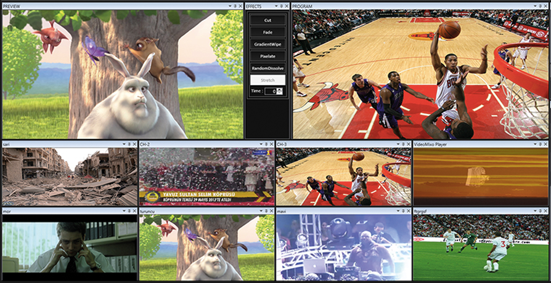
Task: Close the CH-2 source panel
Action: (x=271, y=144)
